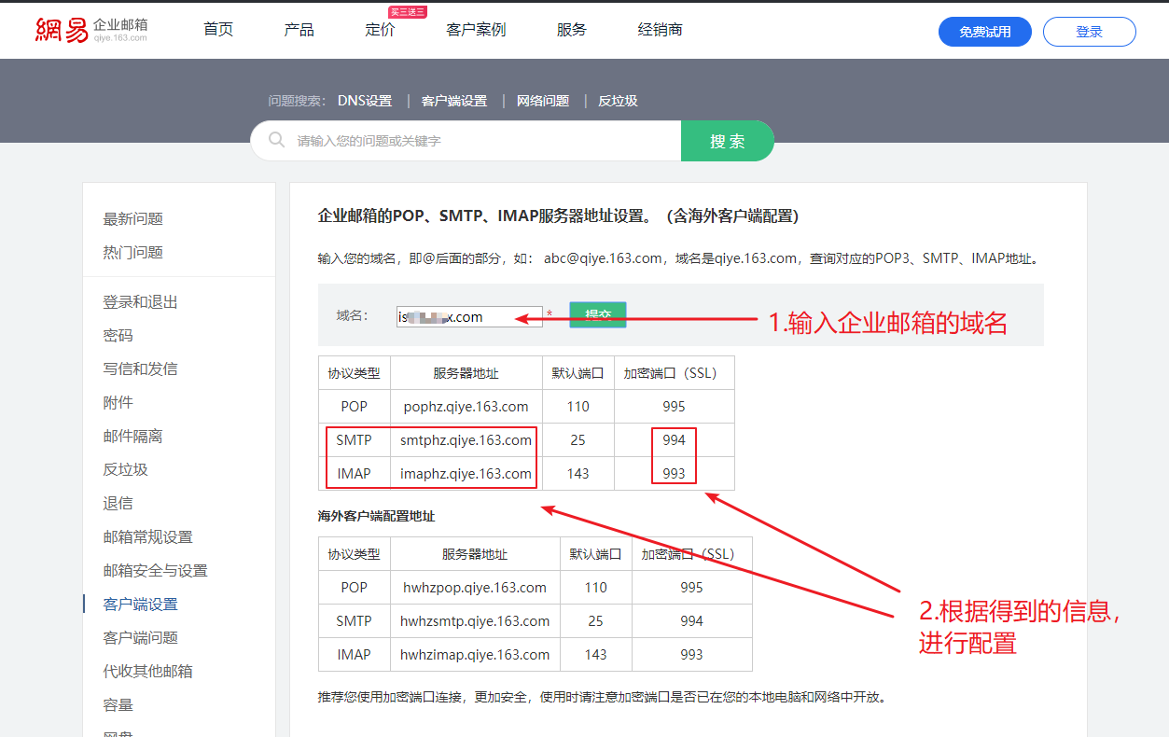Click the search magnifier icon
The height and width of the screenshot is (737, 1169).
tap(276, 140)
